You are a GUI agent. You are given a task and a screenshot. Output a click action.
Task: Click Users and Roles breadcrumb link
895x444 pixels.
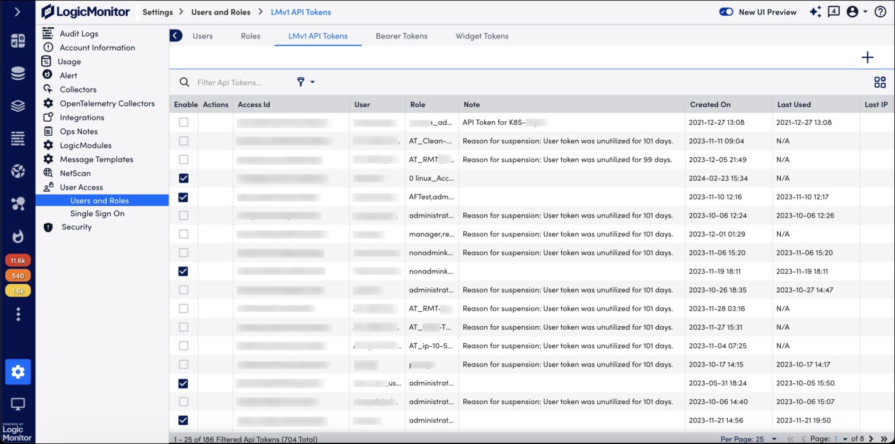[221, 12]
